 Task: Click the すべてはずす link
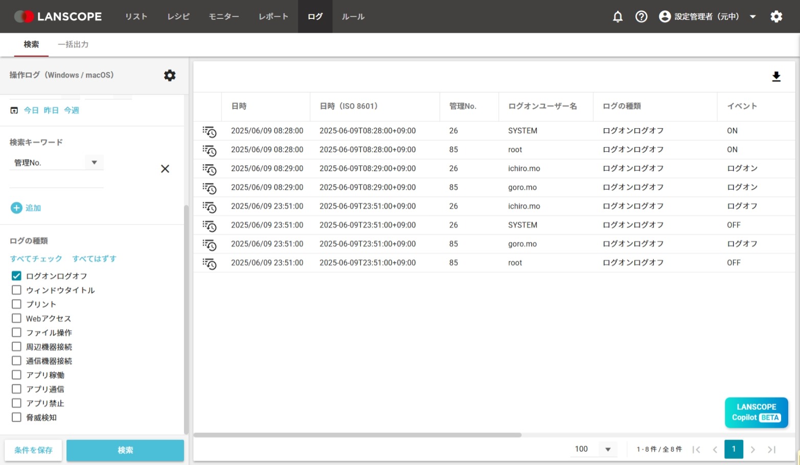point(94,259)
